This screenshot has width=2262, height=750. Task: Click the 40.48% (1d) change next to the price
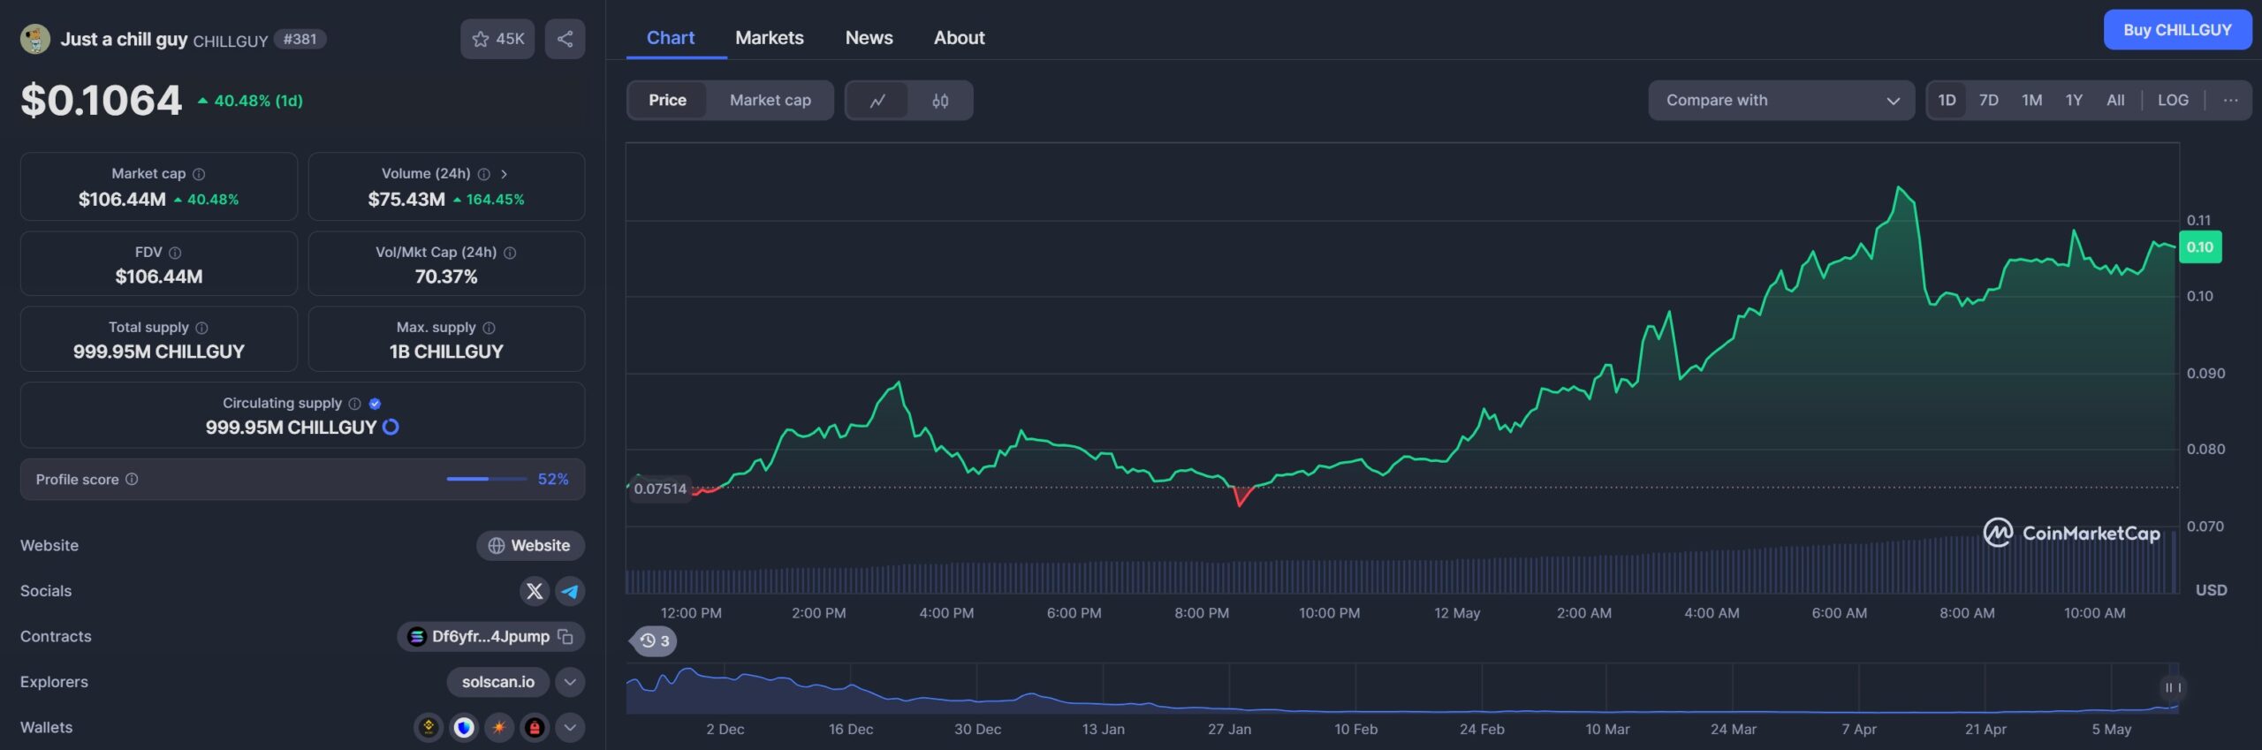coord(250,101)
